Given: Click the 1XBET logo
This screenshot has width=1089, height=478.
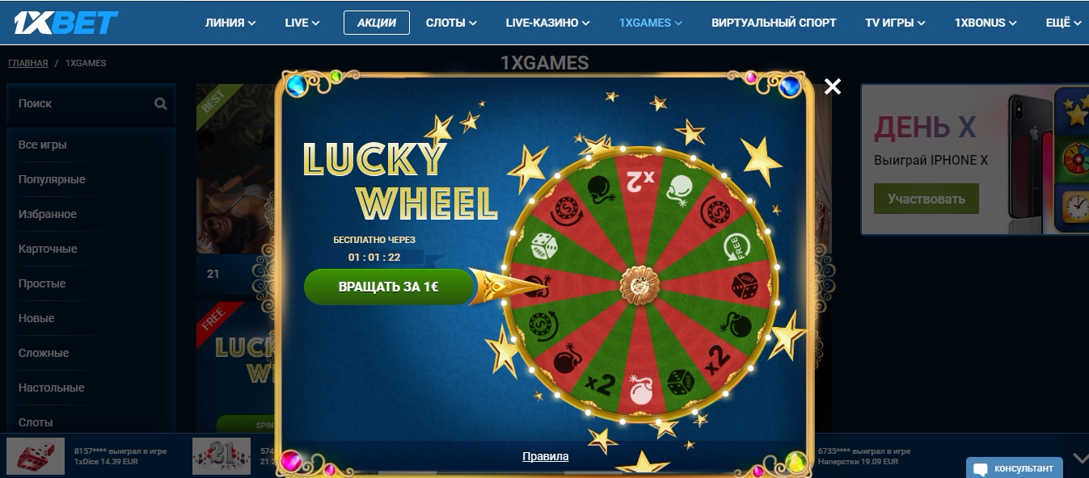Looking at the screenshot, I should point(65,22).
